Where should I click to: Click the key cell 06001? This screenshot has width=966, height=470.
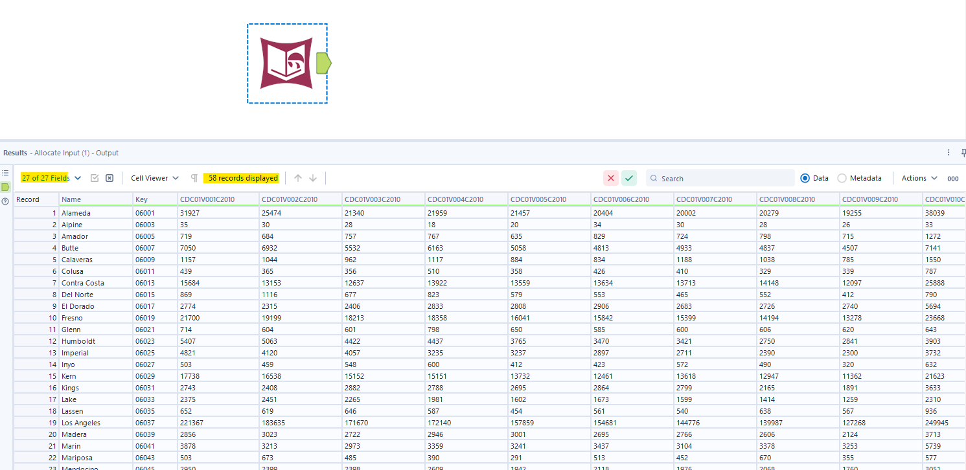pos(155,213)
